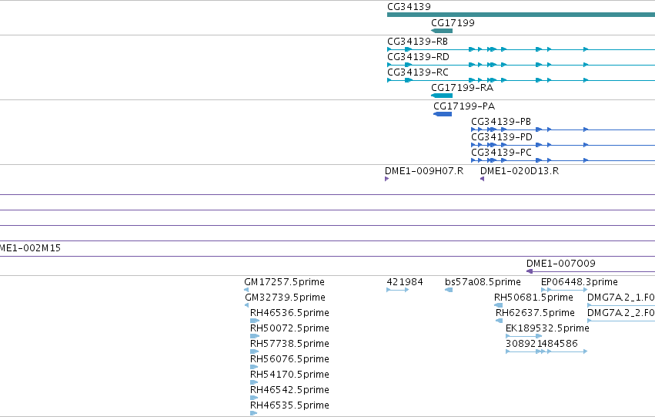
Task: Select the RH57738.5prime EST label
Action: (x=289, y=344)
